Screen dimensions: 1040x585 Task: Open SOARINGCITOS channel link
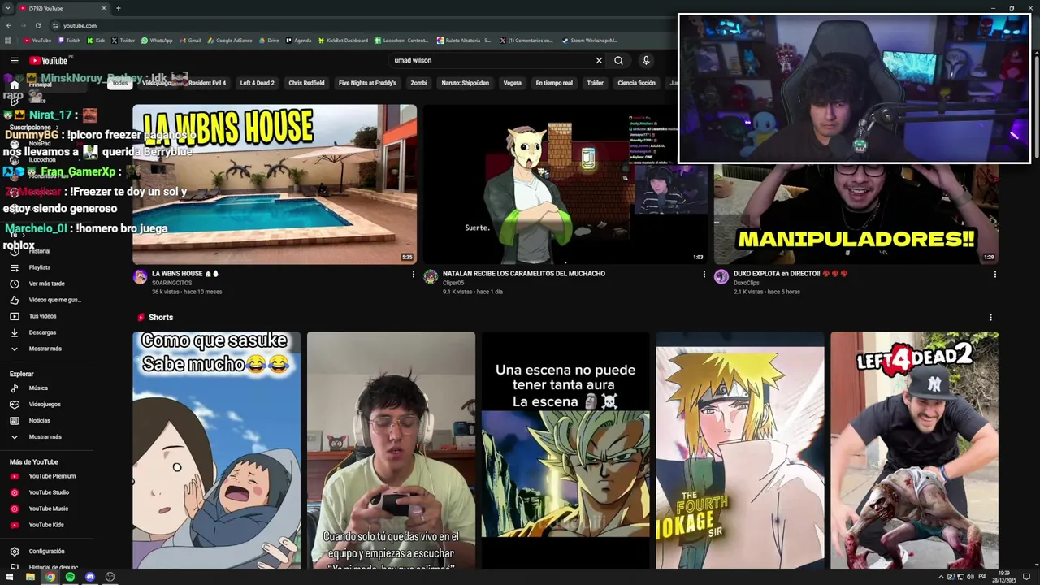171,283
